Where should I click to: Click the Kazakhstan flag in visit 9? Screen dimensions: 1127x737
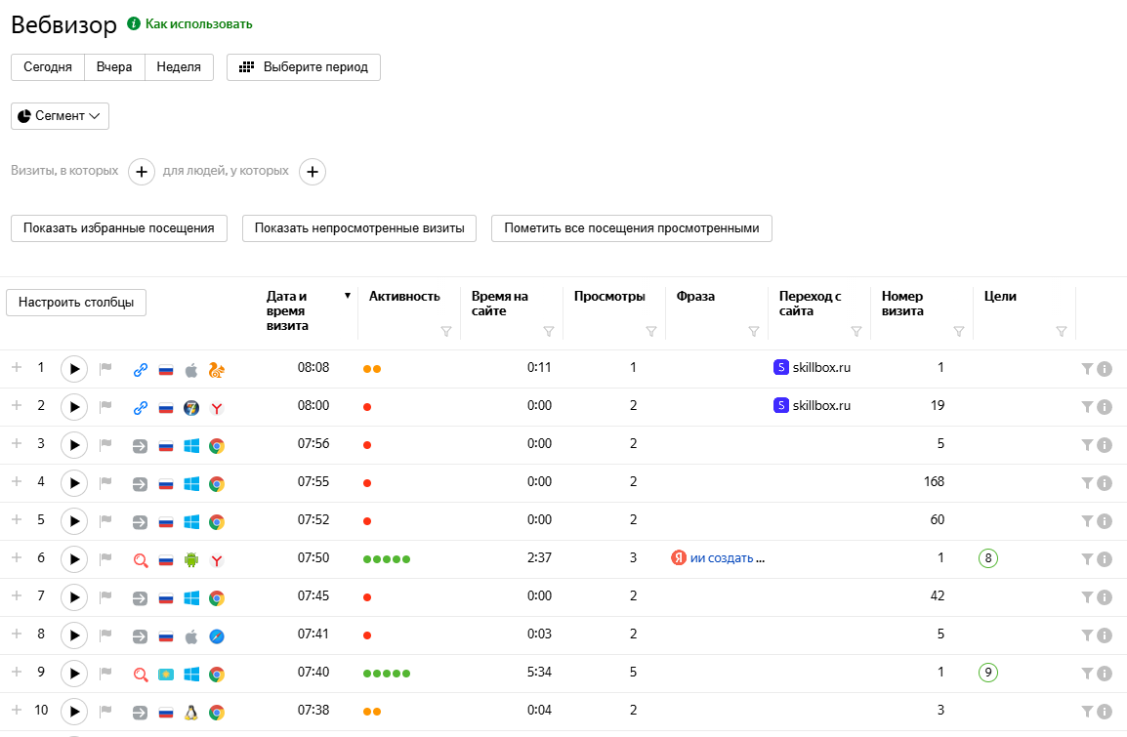click(x=166, y=675)
